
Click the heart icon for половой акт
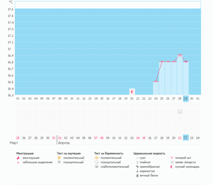[x=172, y=158]
